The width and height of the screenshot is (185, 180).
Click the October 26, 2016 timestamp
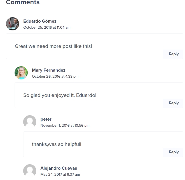(55, 77)
